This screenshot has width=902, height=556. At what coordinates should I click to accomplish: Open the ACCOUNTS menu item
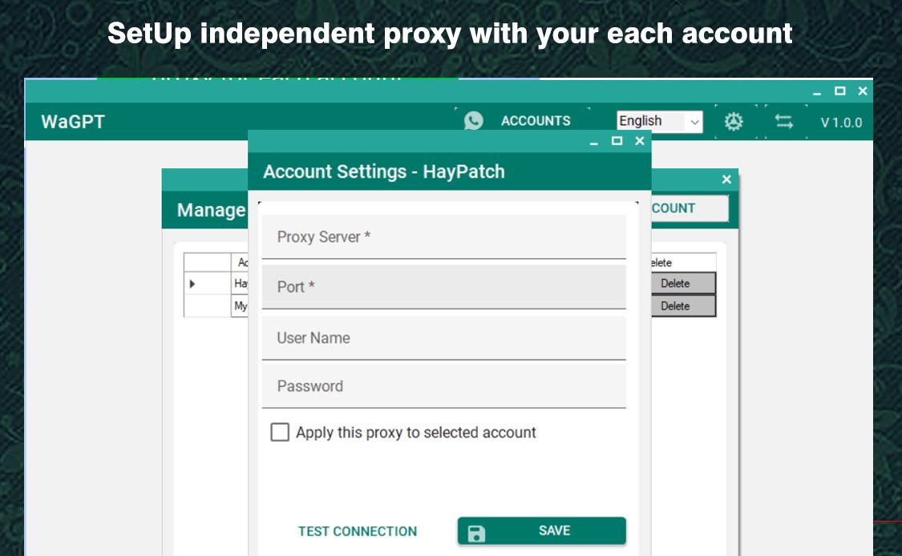(x=536, y=121)
